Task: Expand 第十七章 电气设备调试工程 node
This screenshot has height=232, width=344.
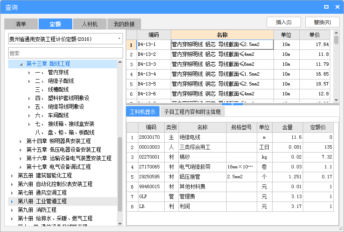Action: (x=21, y=167)
